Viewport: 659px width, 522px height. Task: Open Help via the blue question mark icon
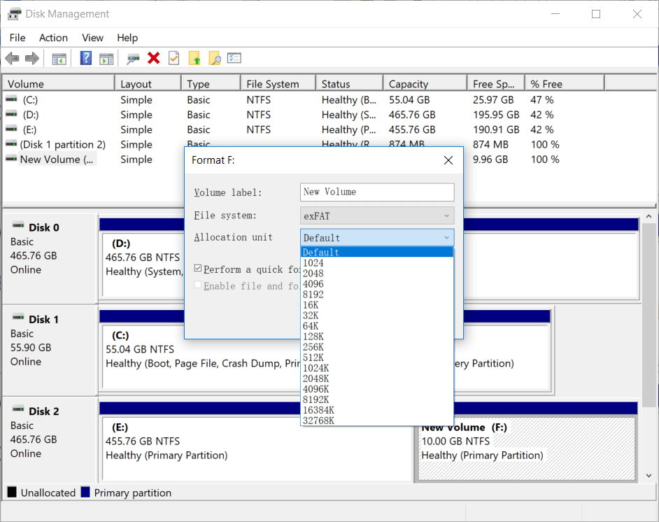[x=86, y=59]
